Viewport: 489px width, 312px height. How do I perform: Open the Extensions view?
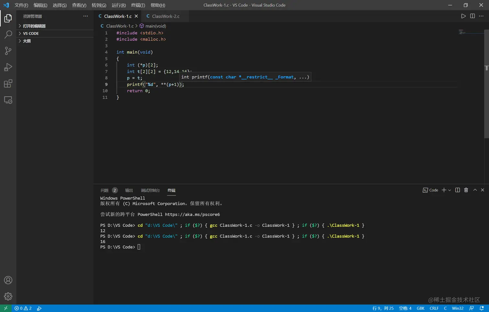pyautogui.click(x=8, y=84)
